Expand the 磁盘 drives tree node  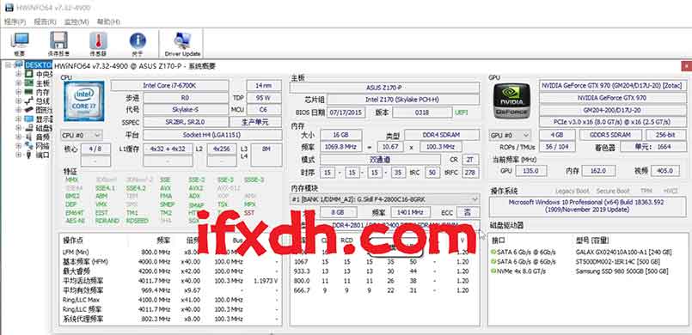pos(19,128)
